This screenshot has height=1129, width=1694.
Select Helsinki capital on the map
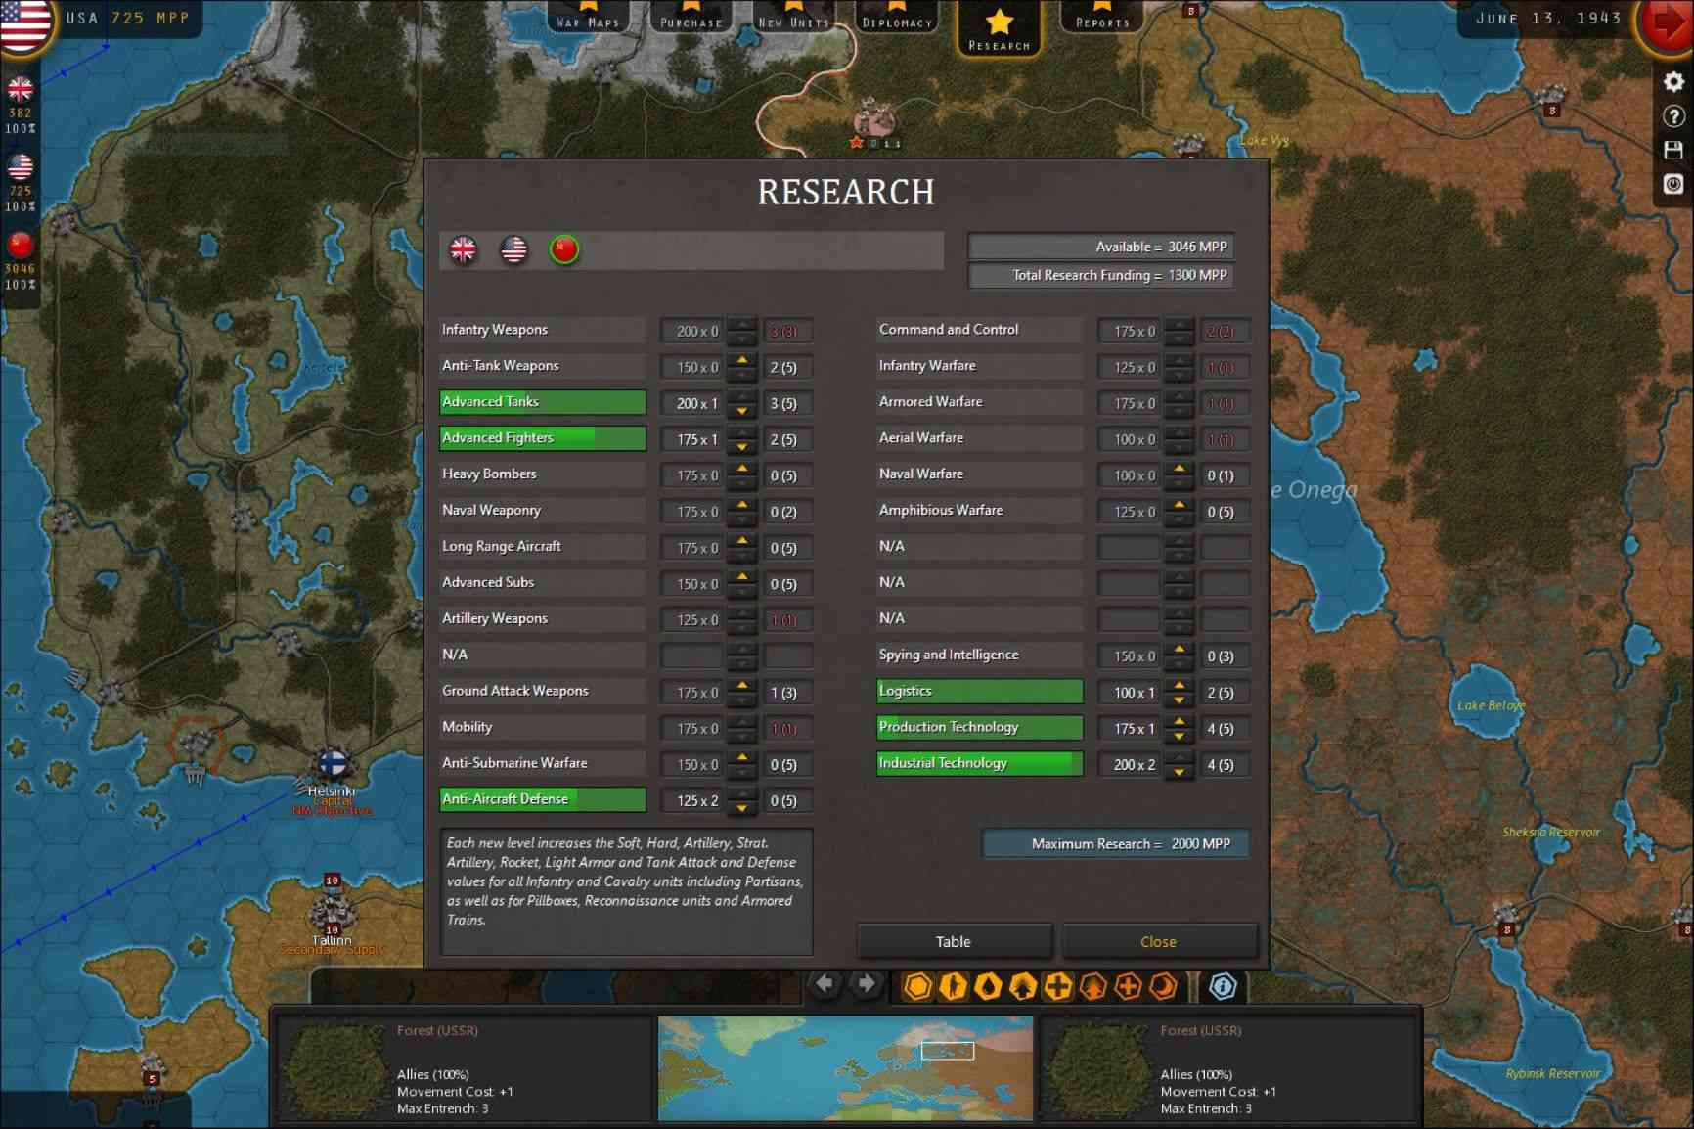(333, 765)
